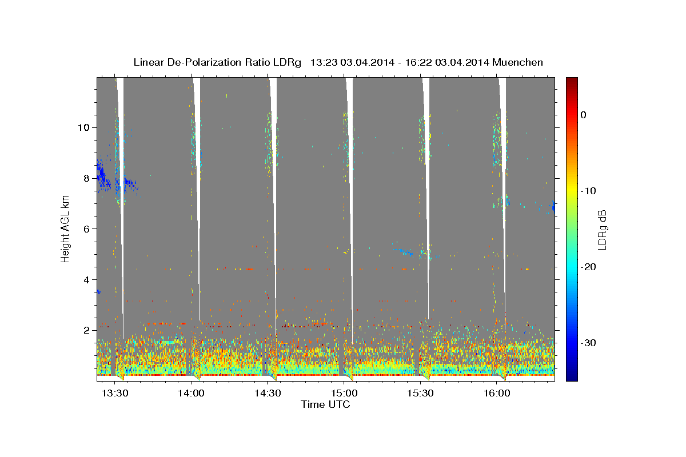The image size is (686, 457).
Task: Click the 'Height AGL km' axis title
Action: (65, 229)
